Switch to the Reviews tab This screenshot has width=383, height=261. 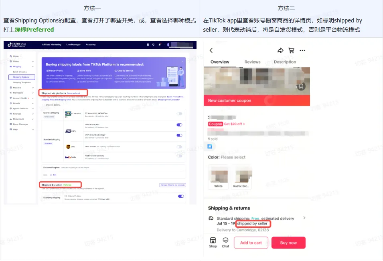[252, 62]
